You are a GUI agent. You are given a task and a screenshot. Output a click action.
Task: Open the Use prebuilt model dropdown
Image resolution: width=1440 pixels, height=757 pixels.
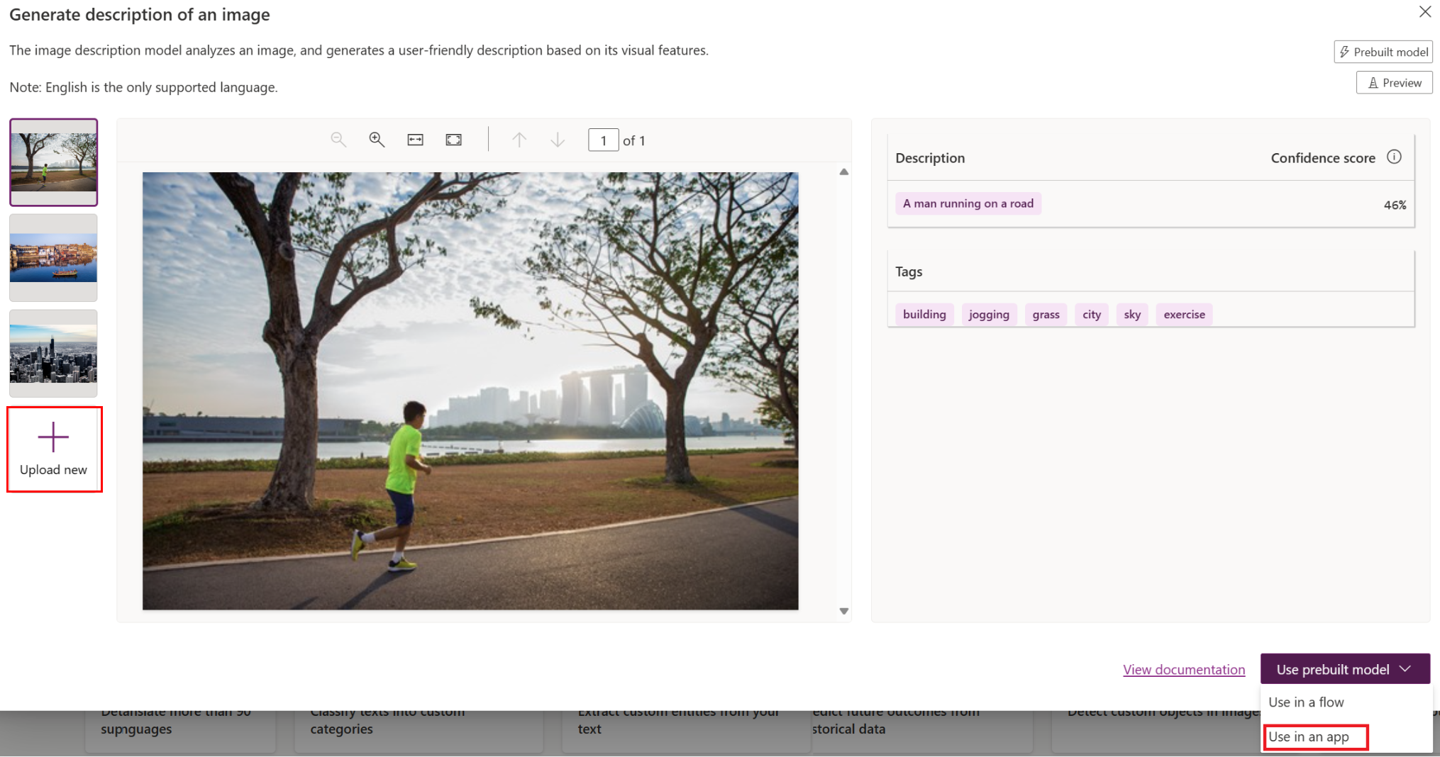pos(1344,668)
